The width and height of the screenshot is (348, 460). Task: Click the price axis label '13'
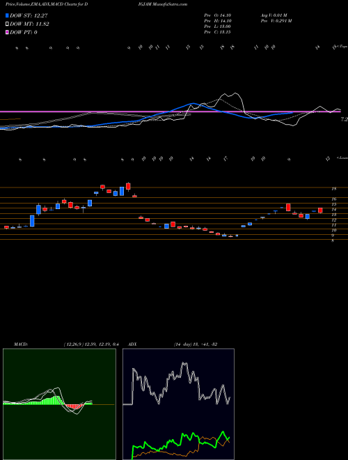click(x=333, y=215)
